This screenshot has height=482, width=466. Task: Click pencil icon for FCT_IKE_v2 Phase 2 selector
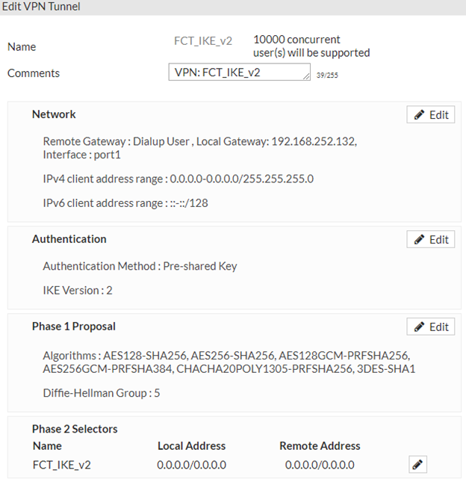[418, 465]
